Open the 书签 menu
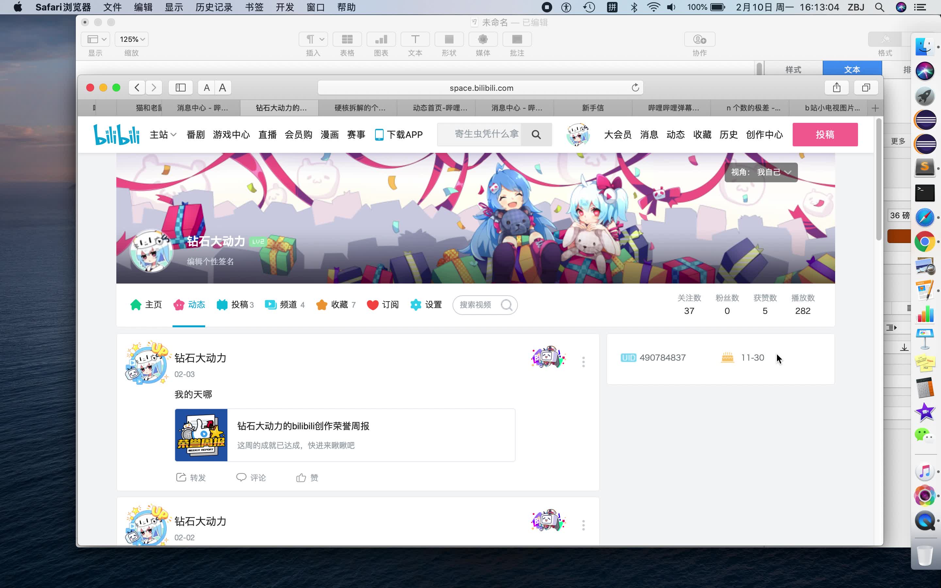941x588 pixels. pos(254,7)
